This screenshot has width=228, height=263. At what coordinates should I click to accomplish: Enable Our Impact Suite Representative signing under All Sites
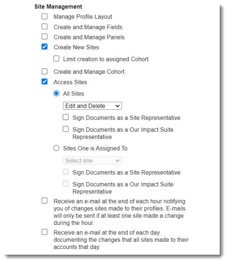coord(66,129)
